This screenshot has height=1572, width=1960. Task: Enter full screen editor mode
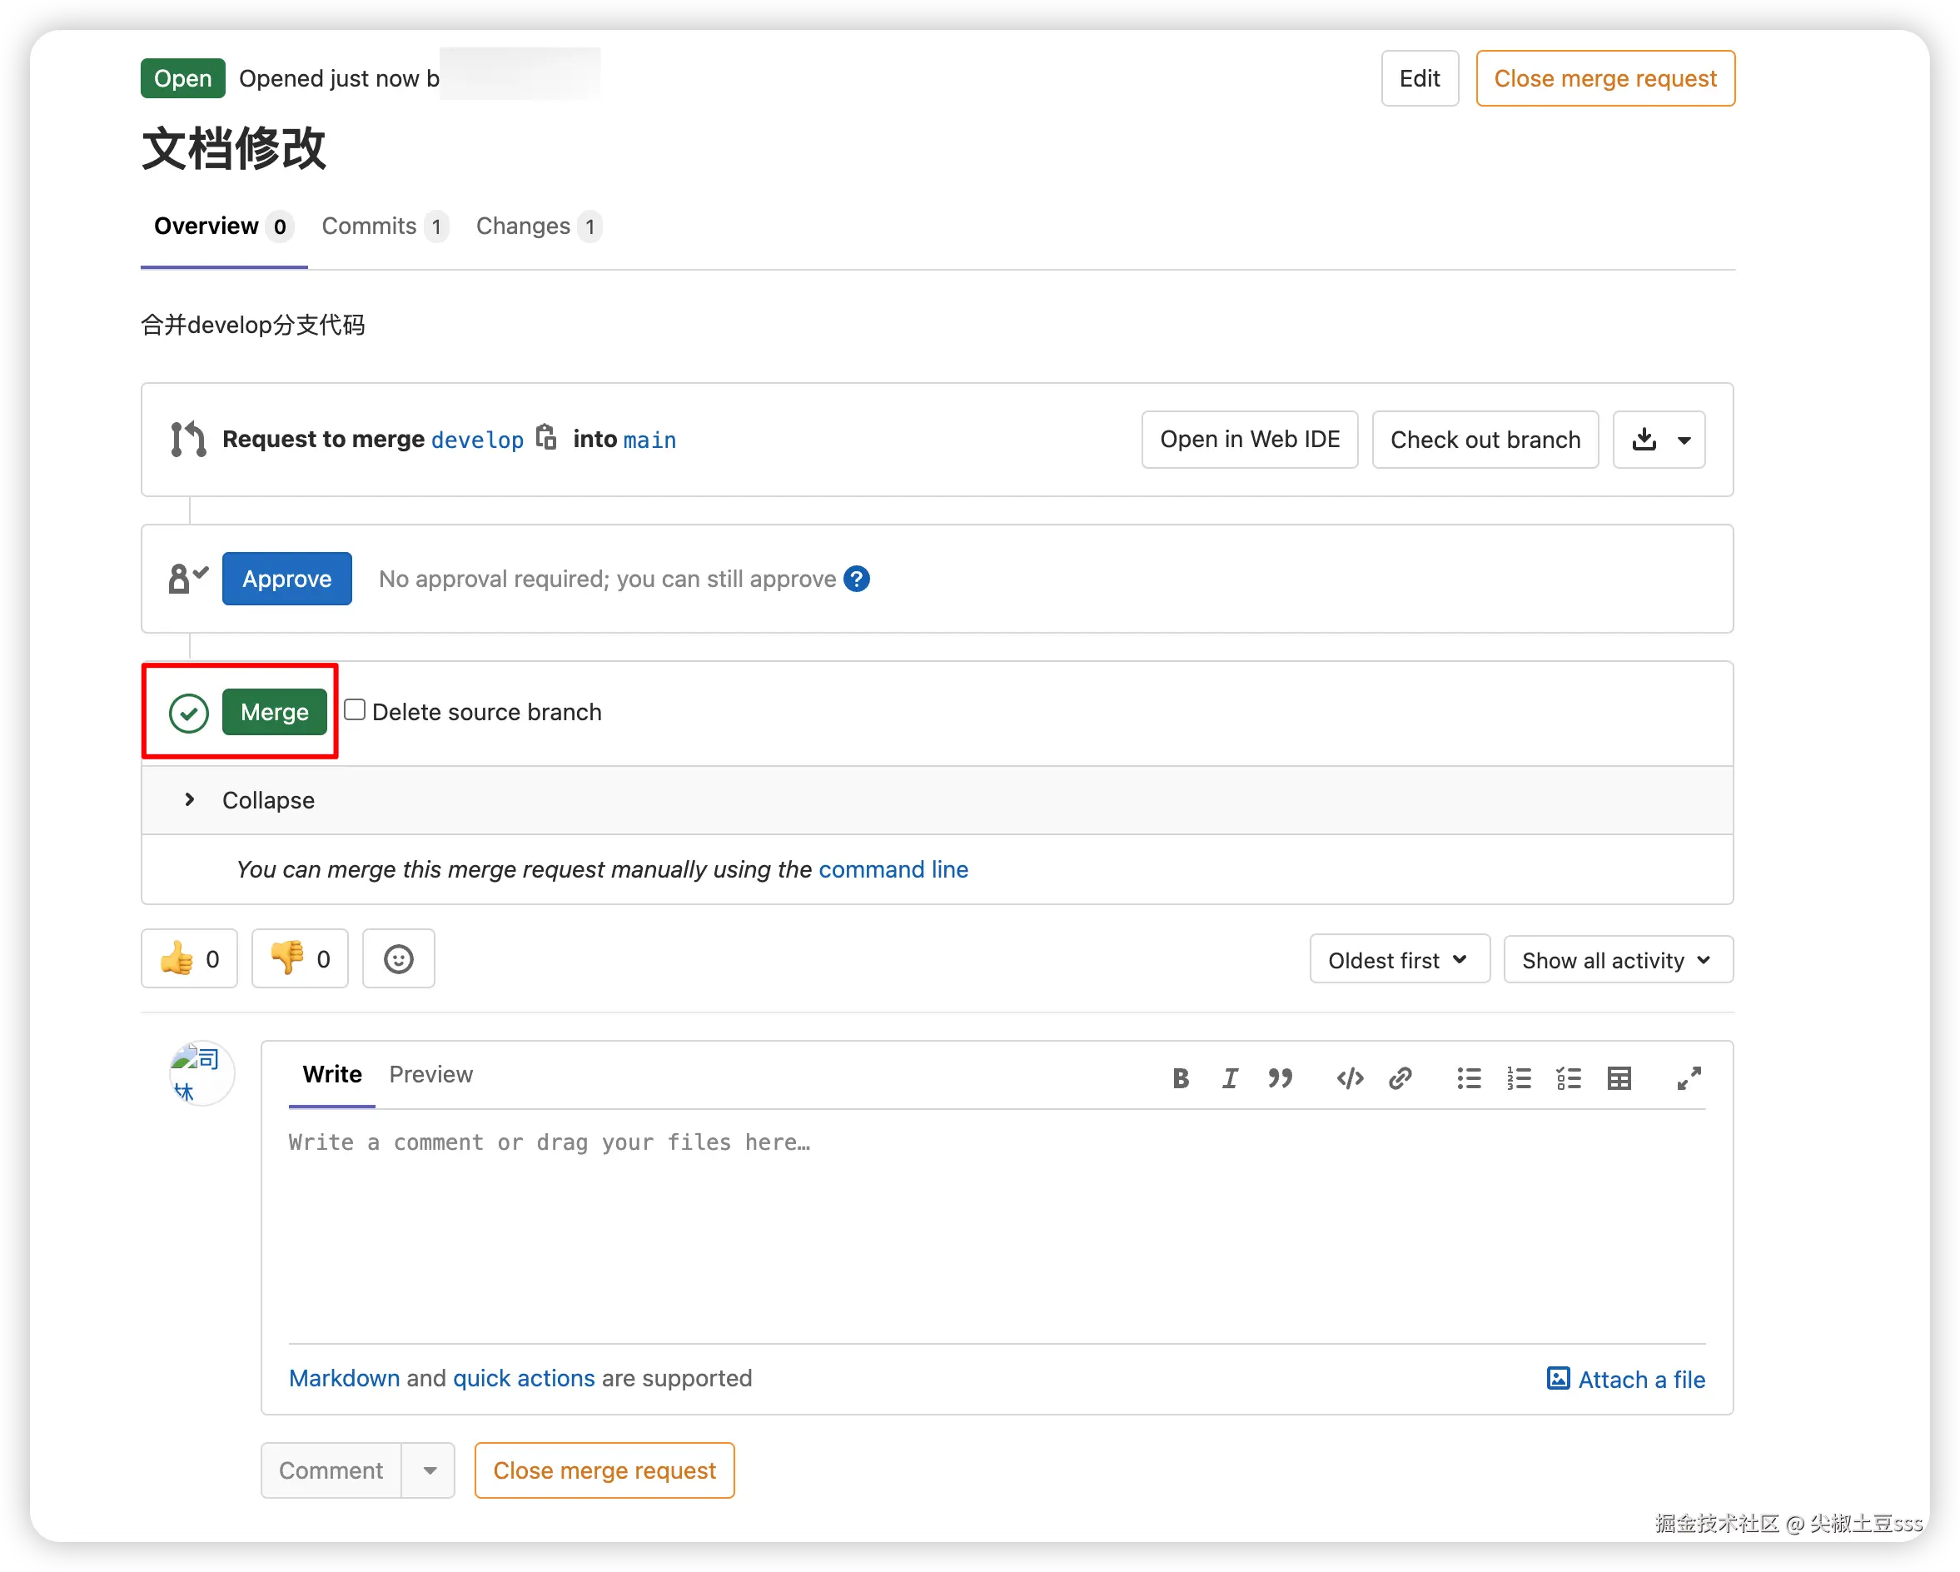coord(1689,1078)
